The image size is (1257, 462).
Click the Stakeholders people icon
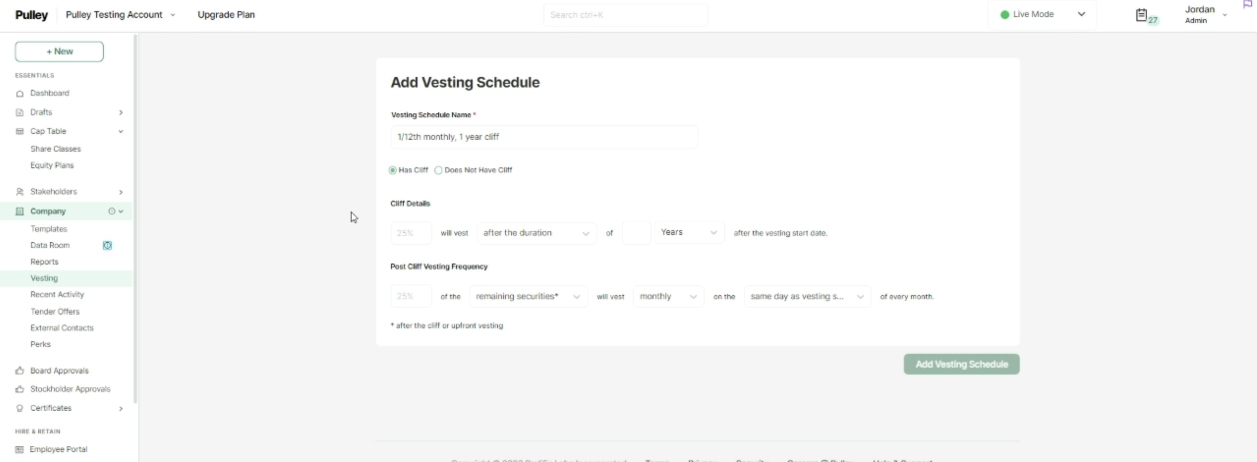tap(20, 192)
